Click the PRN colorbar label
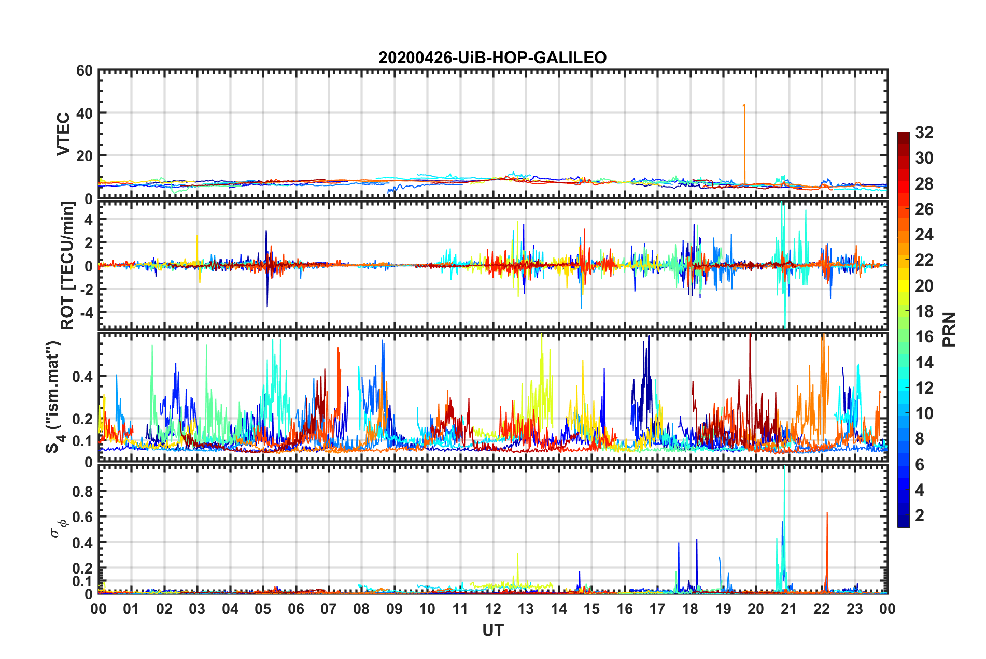Viewport: 986px width, 659px height. pyautogui.click(x=949, y=329)
